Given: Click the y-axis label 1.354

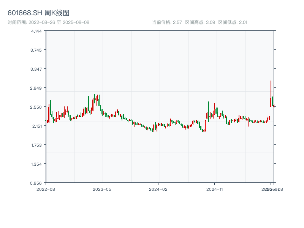Looking at the screenshot, I should [x=36, y=164].
